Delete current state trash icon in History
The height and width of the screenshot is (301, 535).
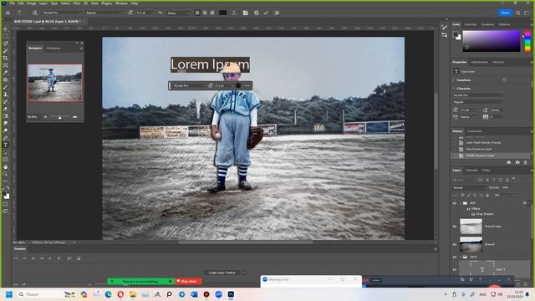click(x=526, y=162)
